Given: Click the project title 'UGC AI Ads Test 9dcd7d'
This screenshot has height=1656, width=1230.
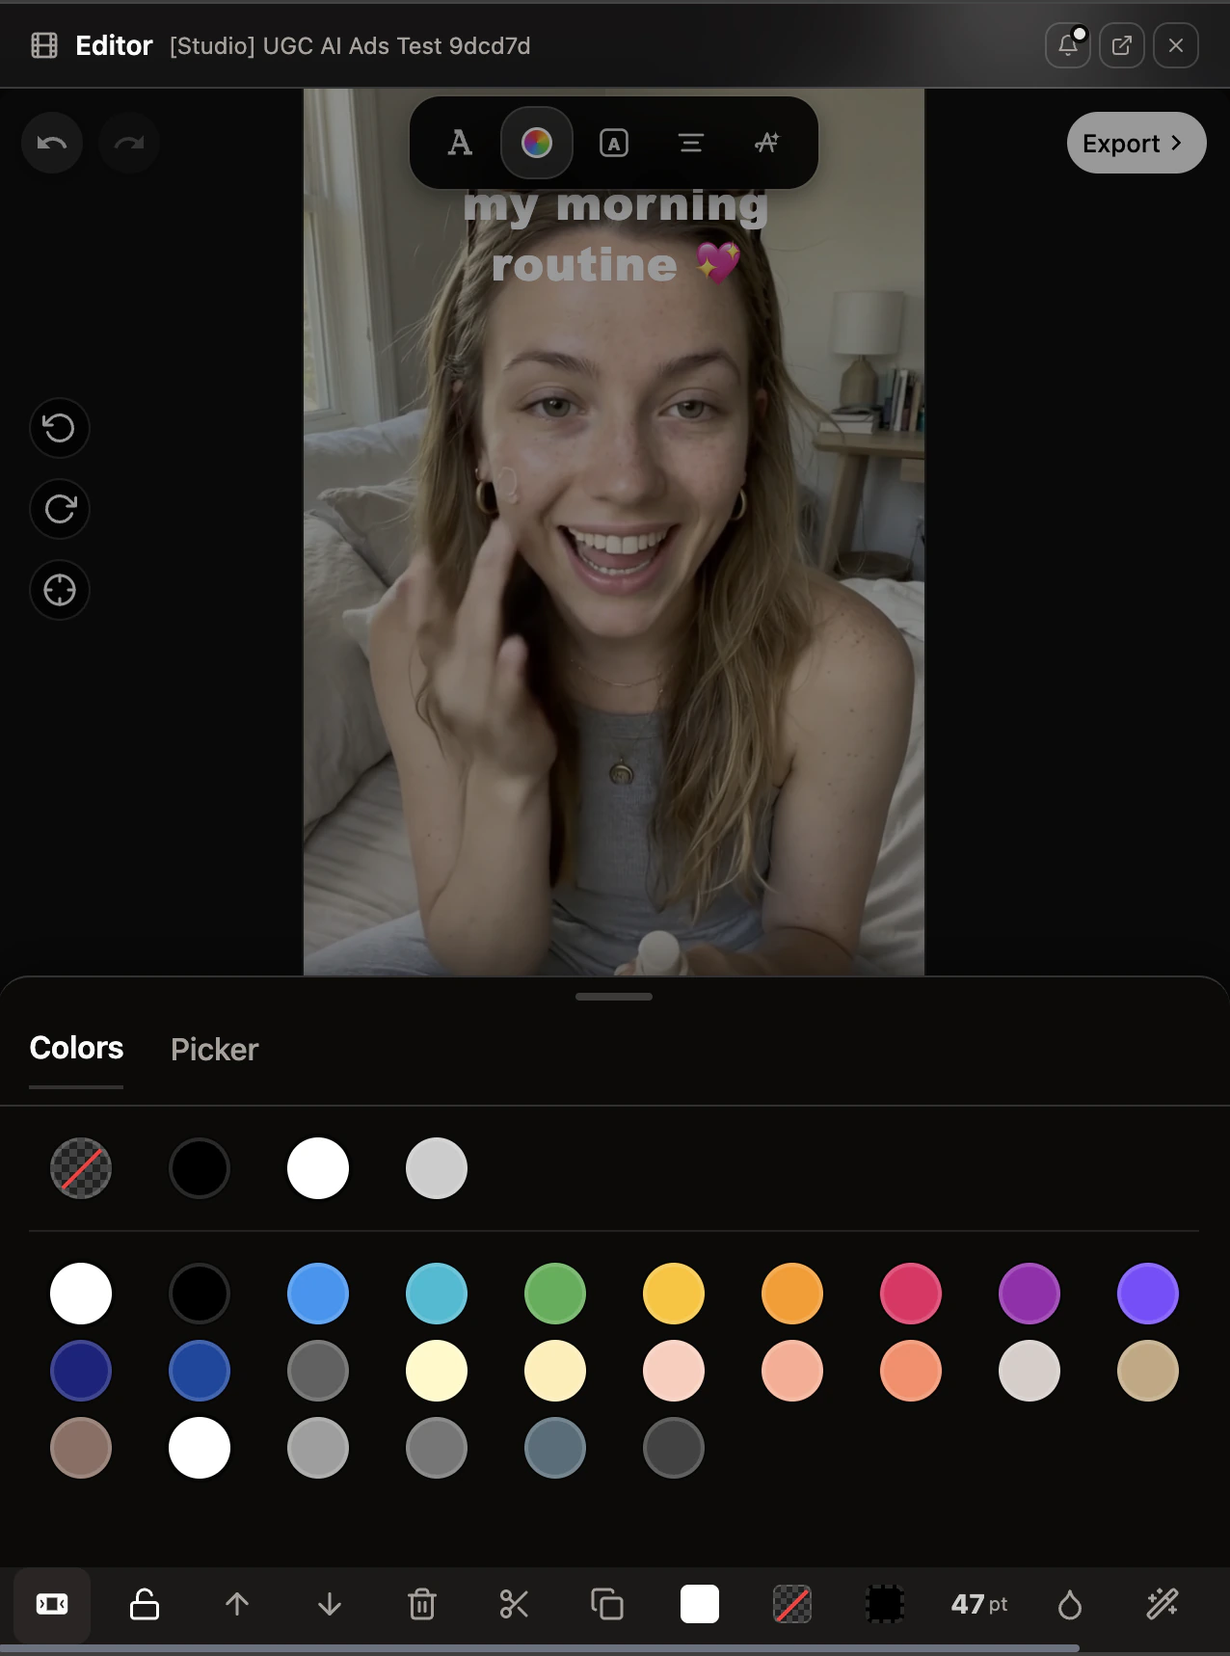Looking at the screenshot, I should pyautogui.click(x=396, y=45).
